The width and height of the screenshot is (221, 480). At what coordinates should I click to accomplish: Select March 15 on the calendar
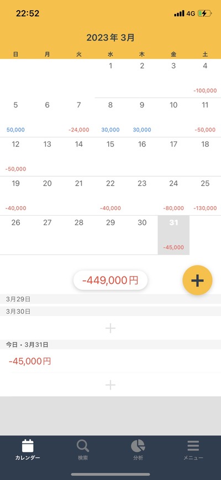point(110,157)
